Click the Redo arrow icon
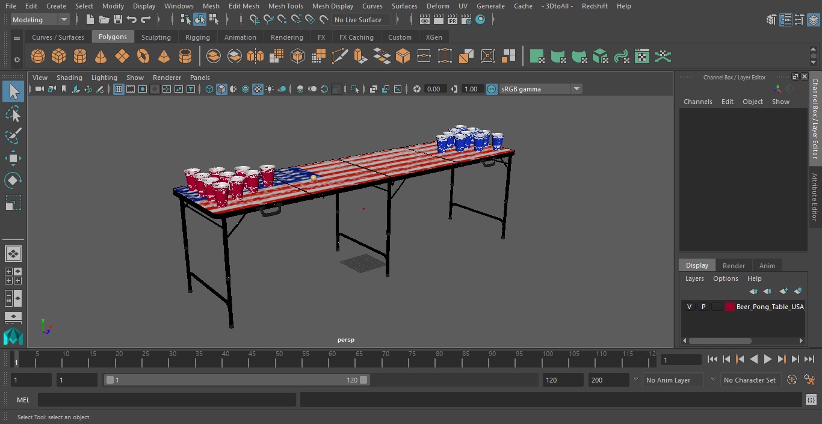Screen dimensions: 822x424 pyautogui.click(x=146, y=20)
